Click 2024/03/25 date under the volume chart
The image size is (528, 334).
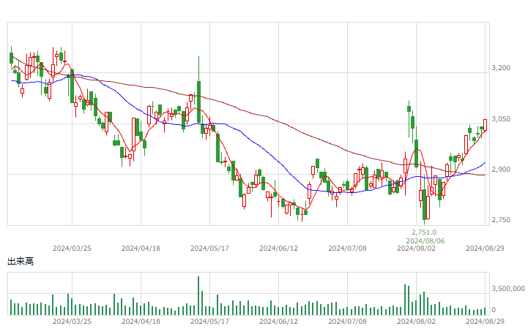pyautogui.click(x=72, y=322)
